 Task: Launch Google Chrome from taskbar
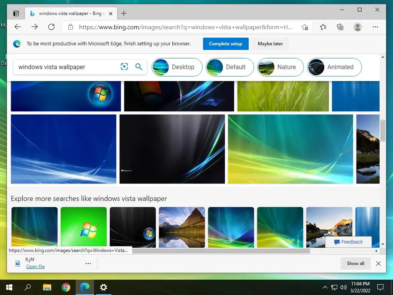[66, 287]
